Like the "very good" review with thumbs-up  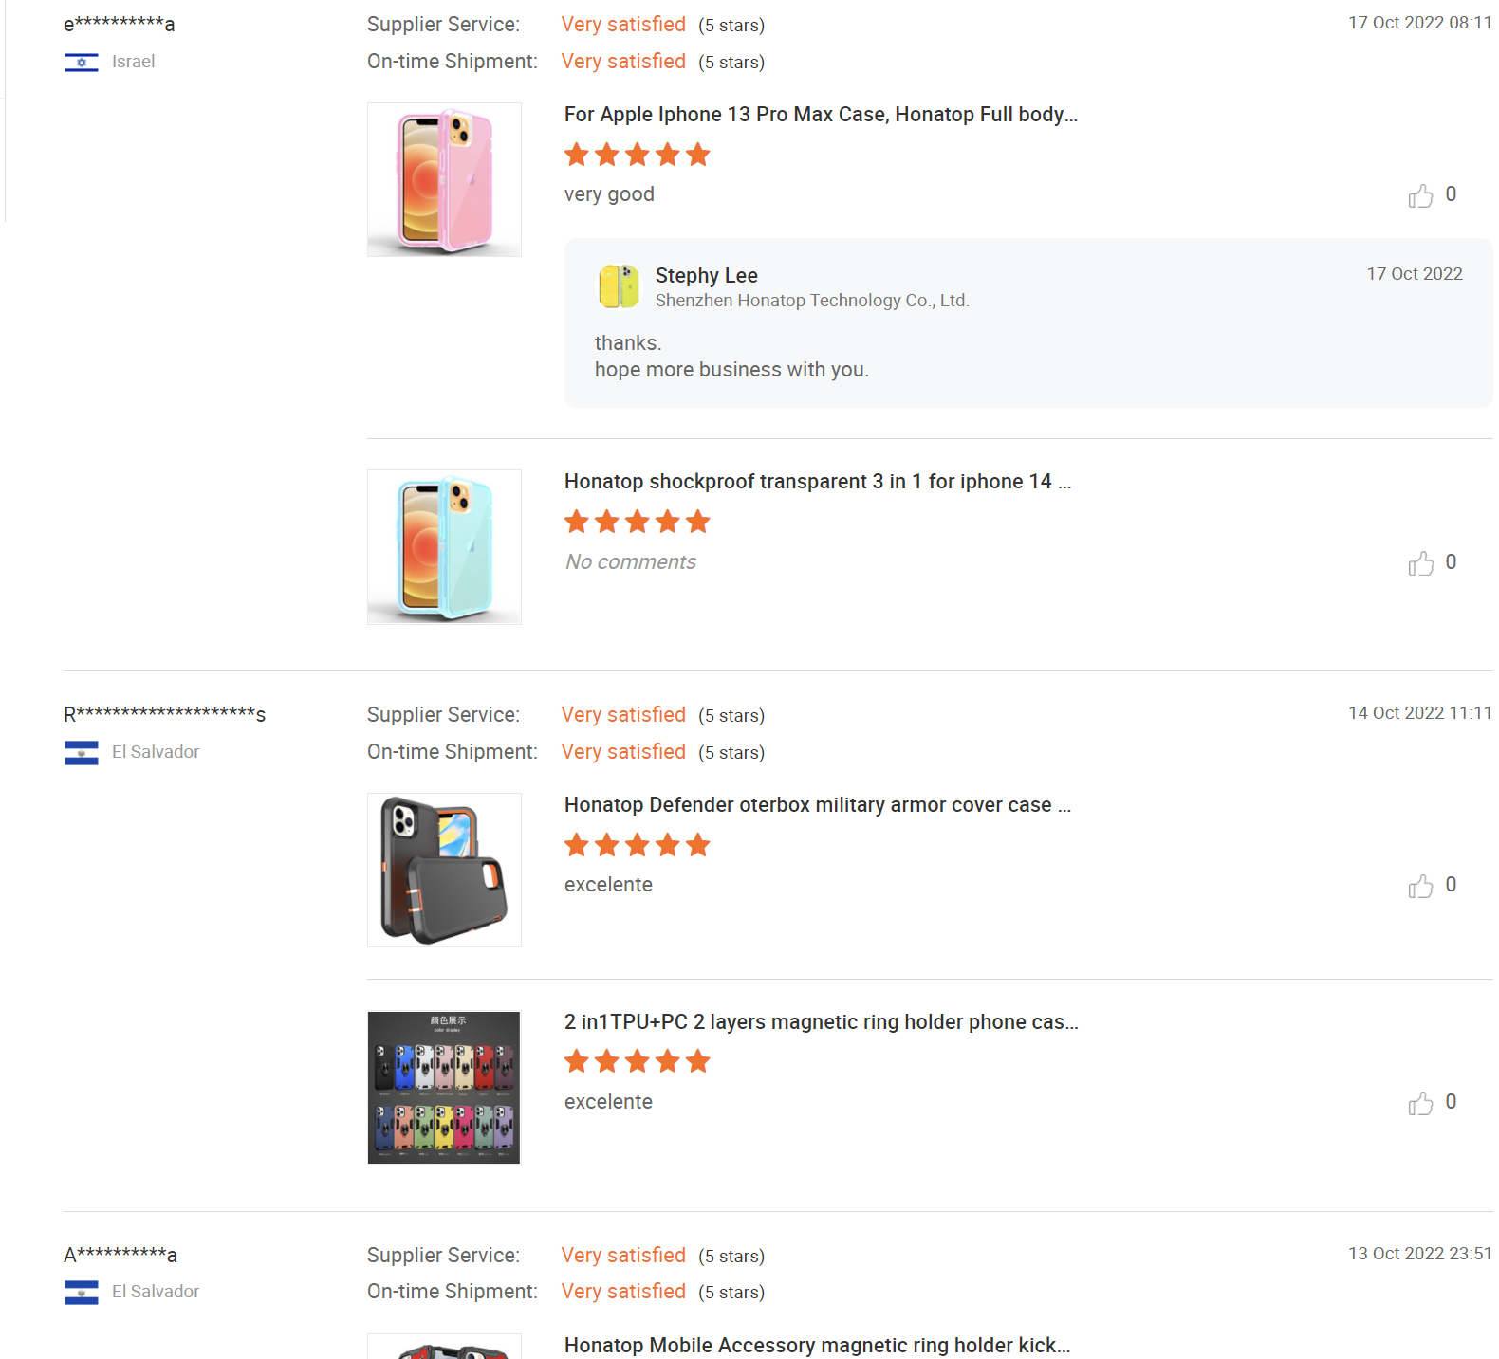point(1420,195)
